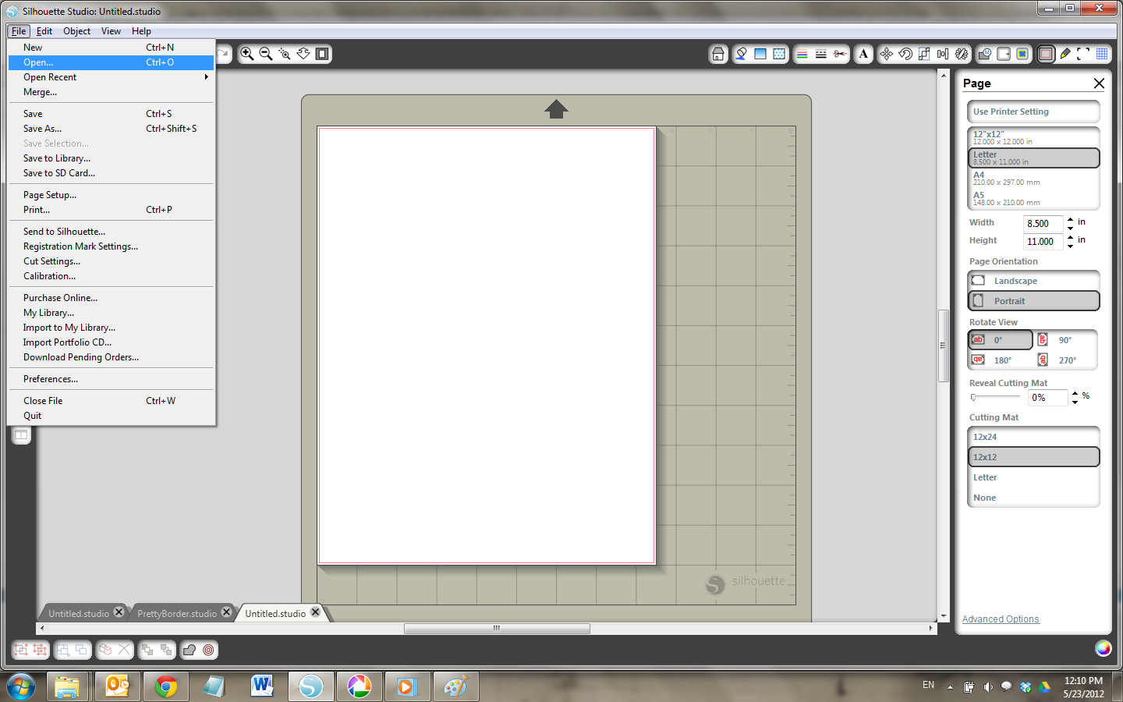This screenshot has width=1123, height=702.
Task: Choose Import to My Library... entry
Action: (111, 328)
